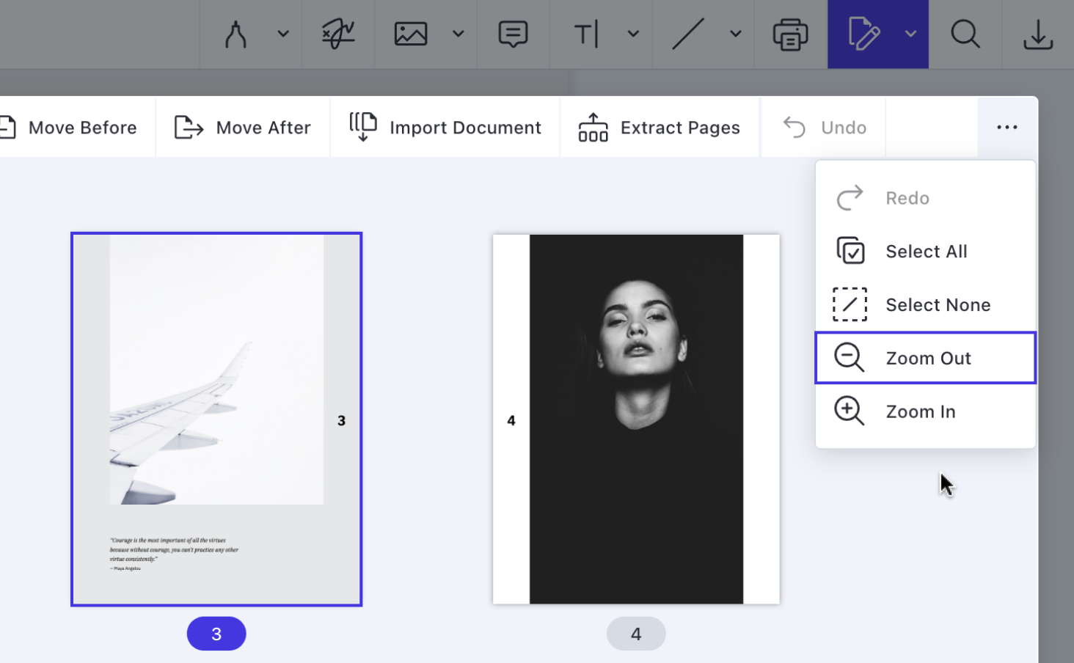Choose Select All from the menu
Image resolution: width=1074 pixels, height=663 pixels.
[x=925, y=252]
